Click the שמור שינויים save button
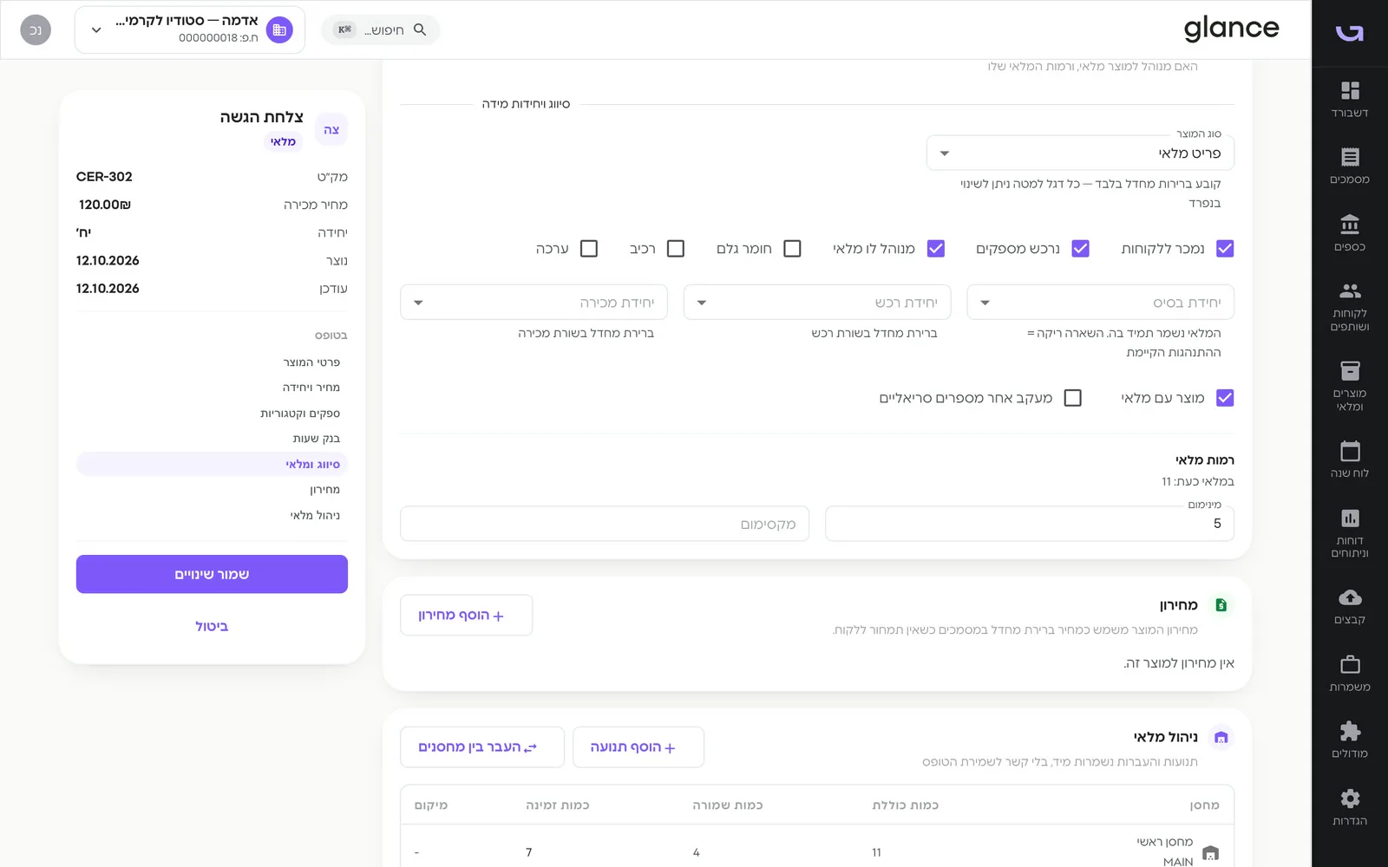The width and height of the screenshot is (1388, 867). point(212,574)
